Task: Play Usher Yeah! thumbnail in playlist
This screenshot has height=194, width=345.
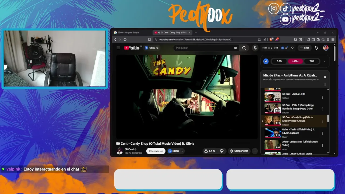Action: click(272, 133)
